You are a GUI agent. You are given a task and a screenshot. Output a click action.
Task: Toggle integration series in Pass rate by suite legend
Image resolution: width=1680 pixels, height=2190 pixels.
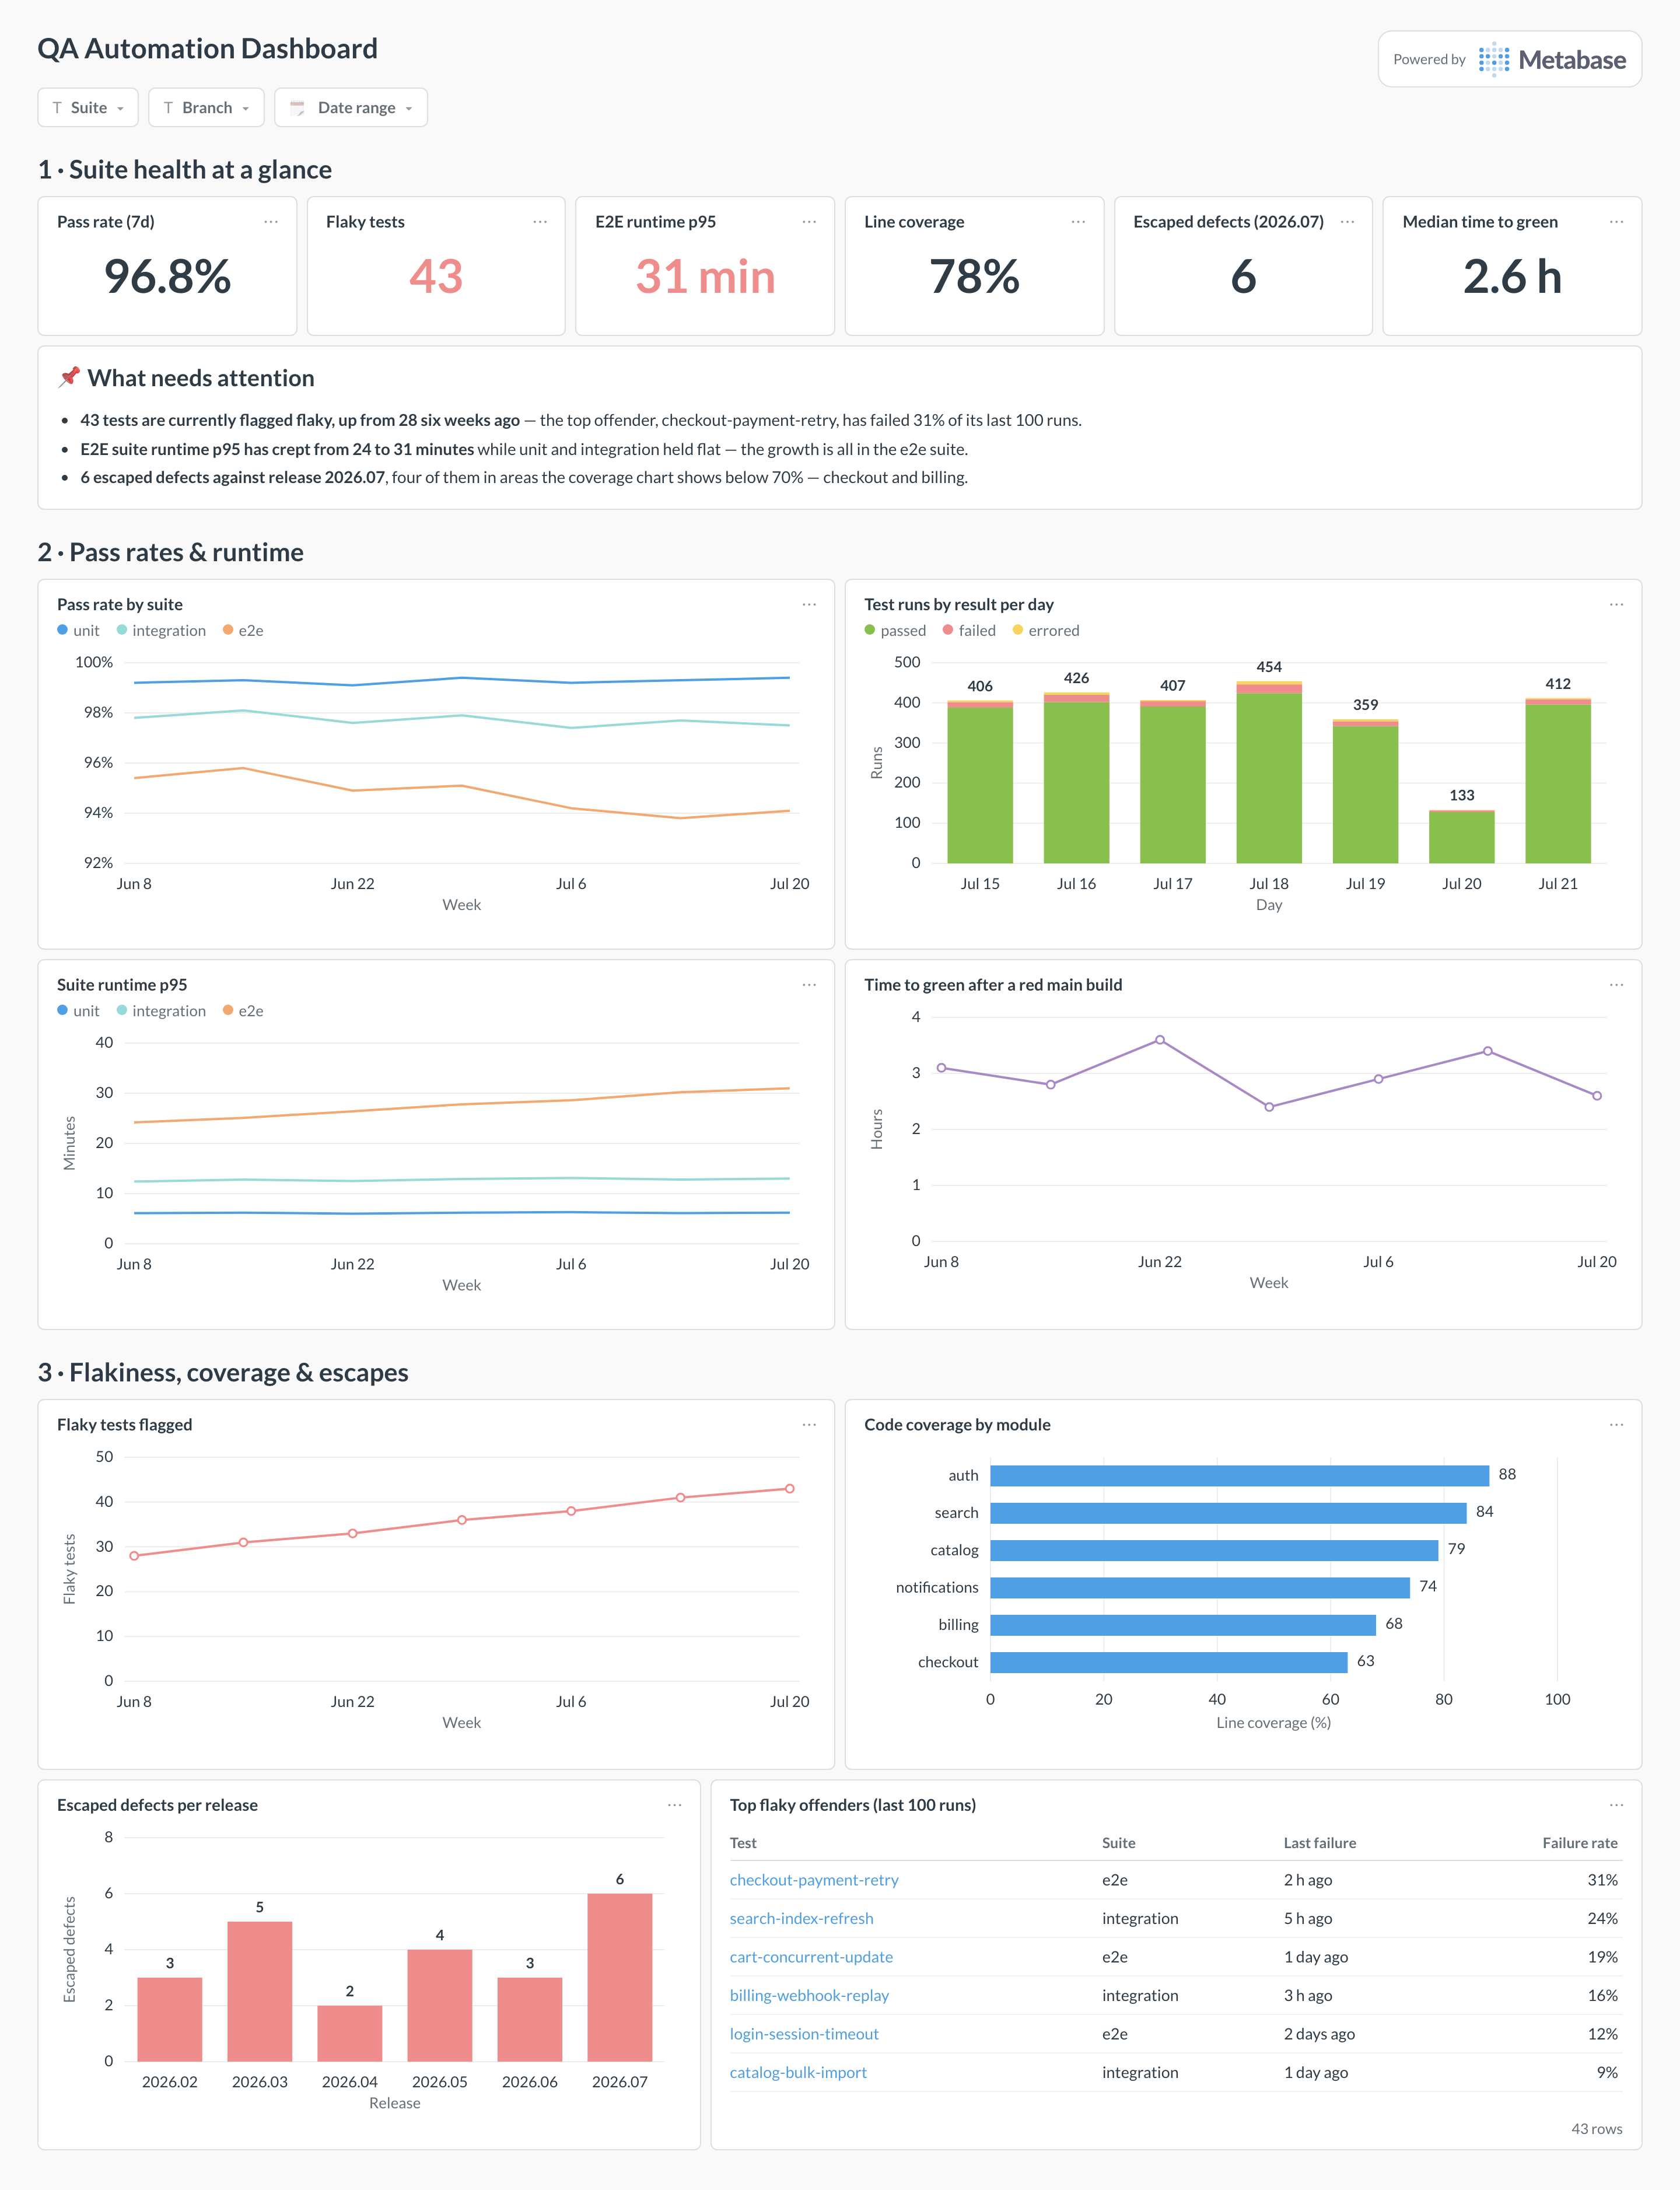pyautogui.click(x=161, y=631)
